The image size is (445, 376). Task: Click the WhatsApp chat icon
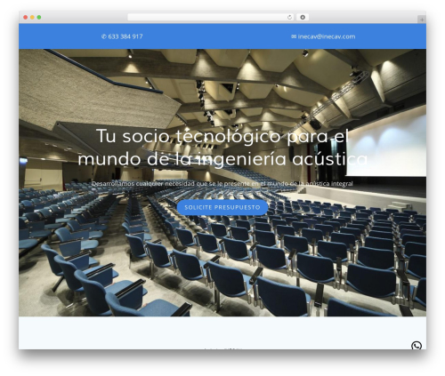click(417, 346)
